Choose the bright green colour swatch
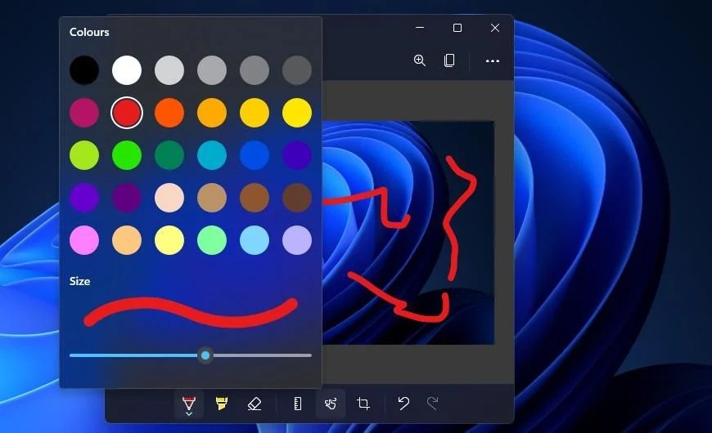The image size is (712, 433). tap(127, 155)
